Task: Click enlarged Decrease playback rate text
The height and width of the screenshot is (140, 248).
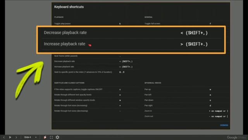Action: [x=65, y=33]
